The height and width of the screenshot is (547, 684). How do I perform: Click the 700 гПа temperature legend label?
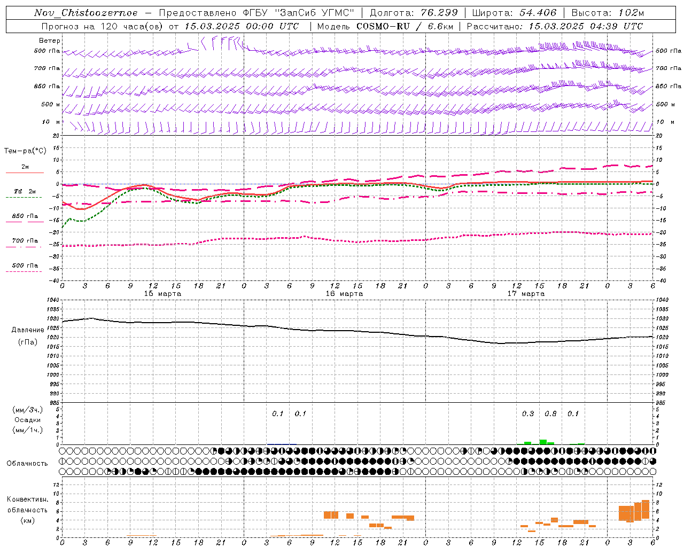[x=25, y=241]
